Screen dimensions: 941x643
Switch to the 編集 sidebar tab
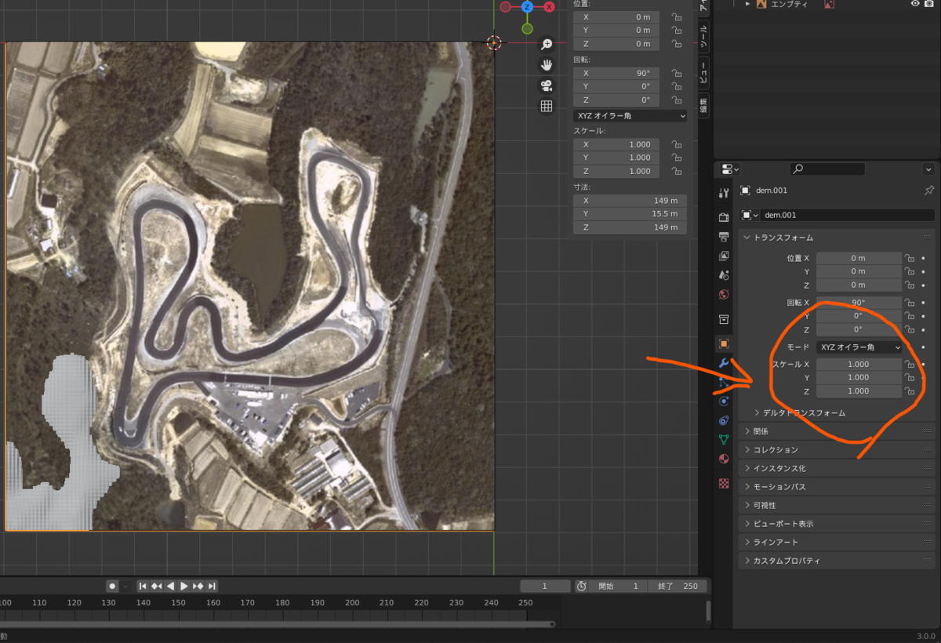pyautogui.click(x=703, y=105)
